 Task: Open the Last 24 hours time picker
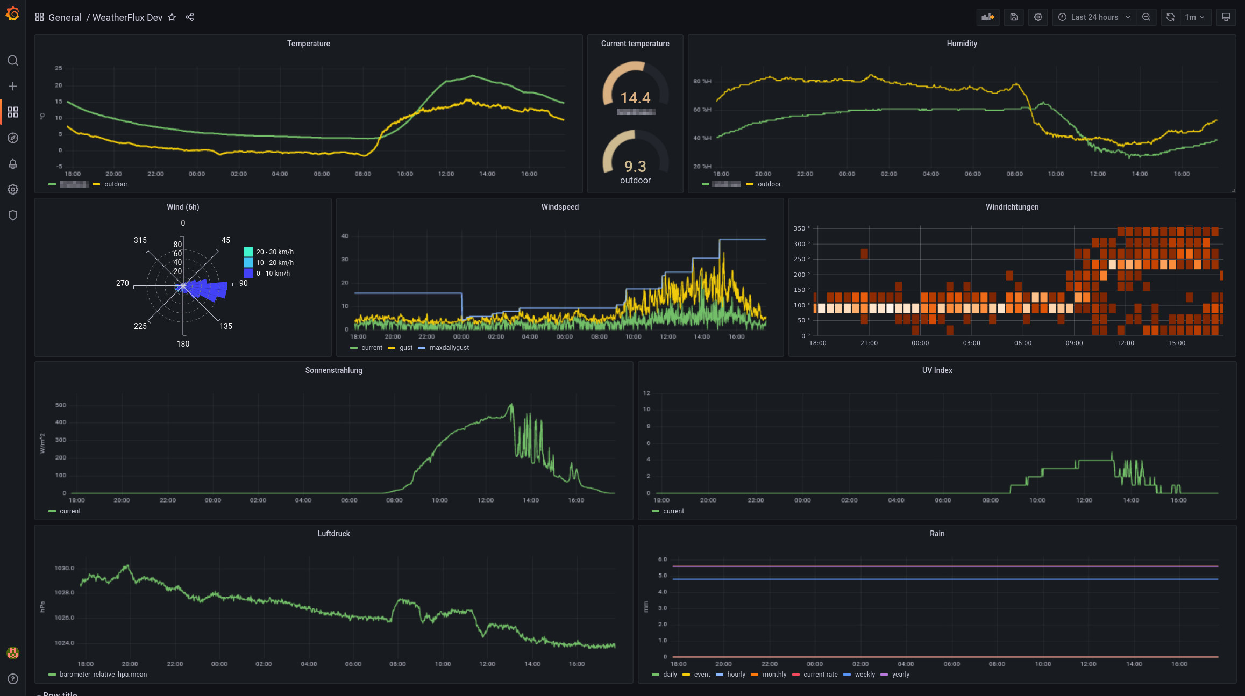point(1094,17)
